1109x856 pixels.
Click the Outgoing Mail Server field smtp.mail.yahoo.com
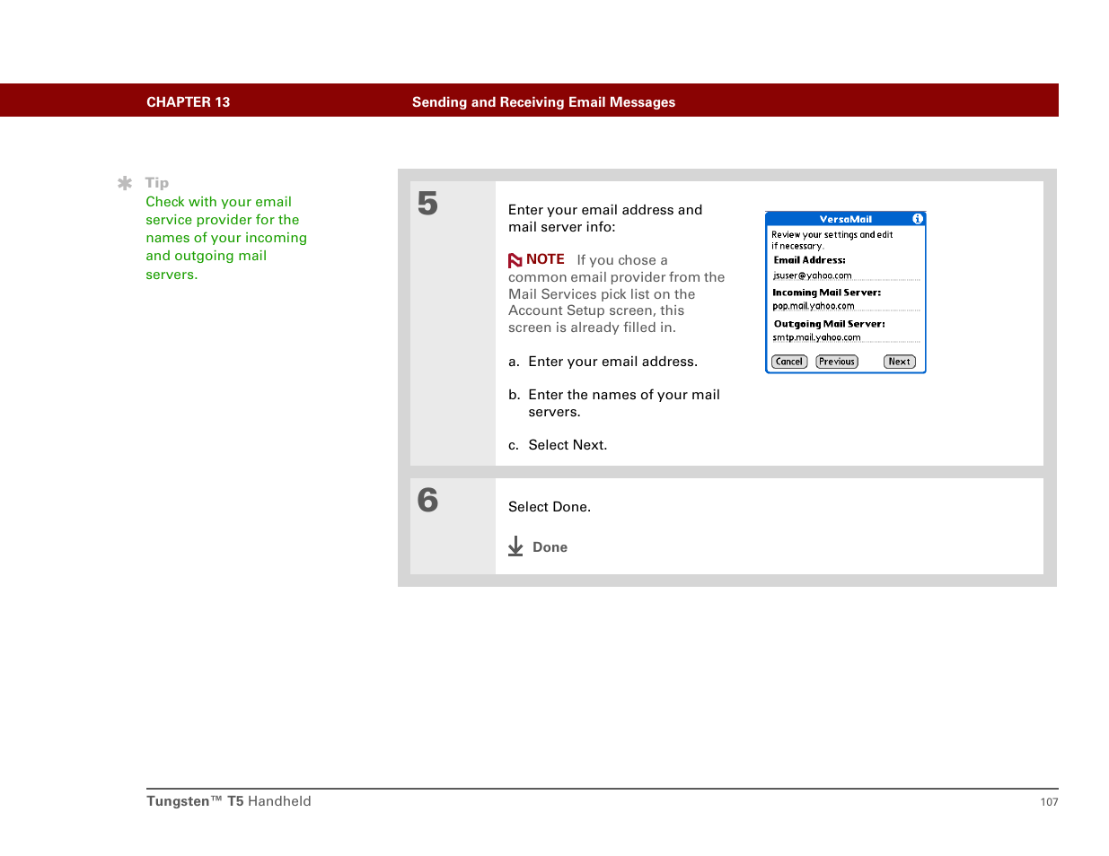pos(846,338)
